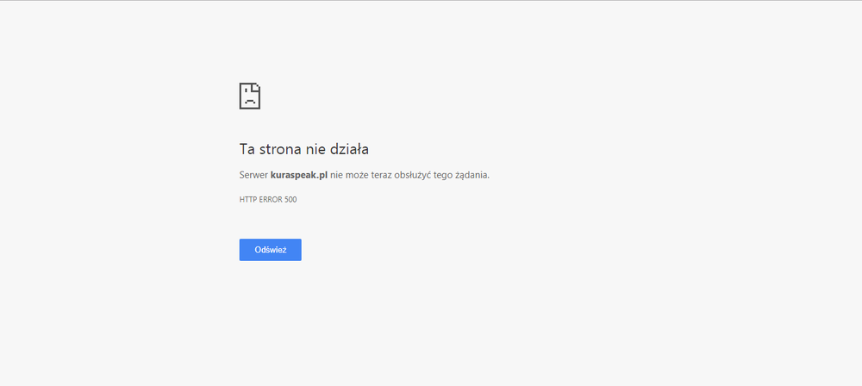Click the word 'działa' in the heading

click(x=349, y=149)
